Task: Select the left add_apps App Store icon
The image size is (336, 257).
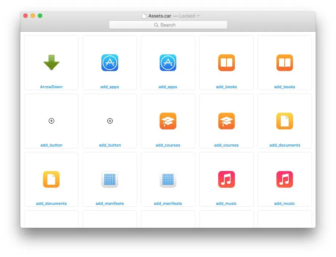Action: point(110,63)
